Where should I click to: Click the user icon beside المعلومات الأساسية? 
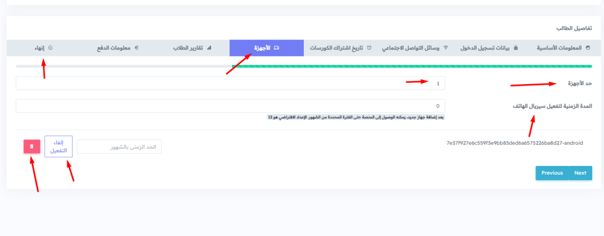pyautogui.click(x=587, y=48)
